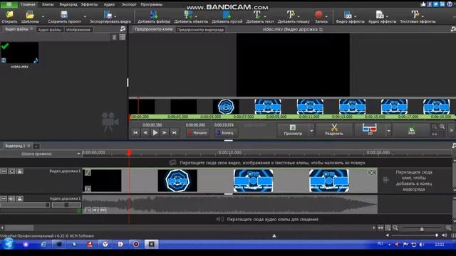Click the link icon on the audio clip
Screen dimensions: 456x256
click(x=103, y=210)
